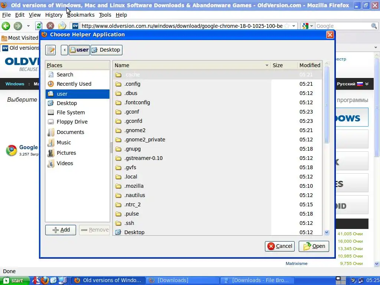This screenshot has width=380, height=285.
Task: Select the Desktop folder in file list
Action: (x=217, y=232)
